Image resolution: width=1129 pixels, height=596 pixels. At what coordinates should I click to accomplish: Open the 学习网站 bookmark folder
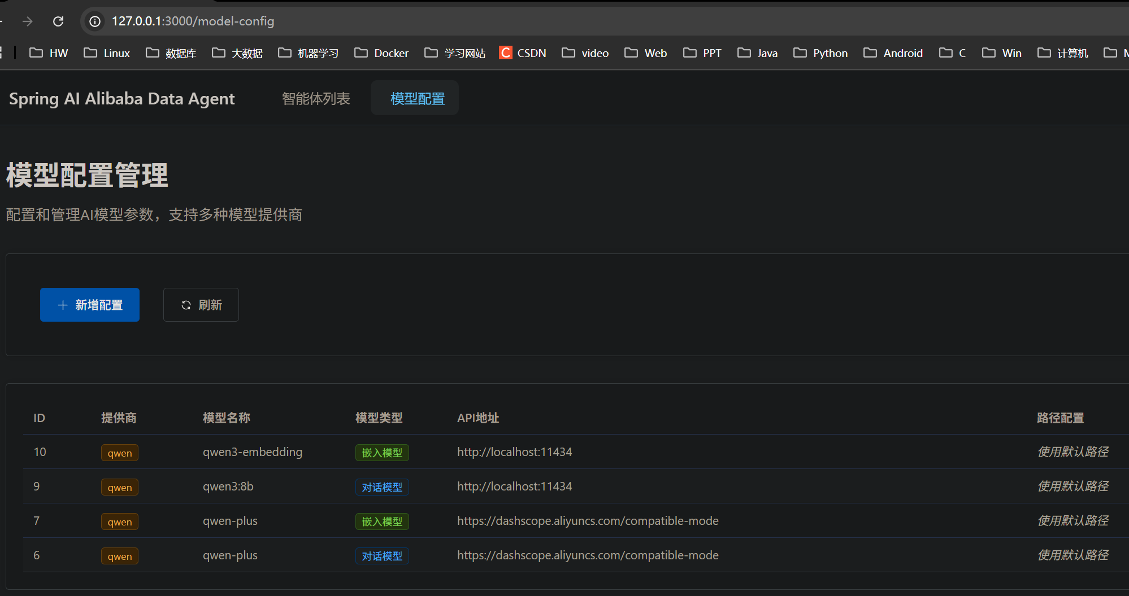tap(455, 53)
